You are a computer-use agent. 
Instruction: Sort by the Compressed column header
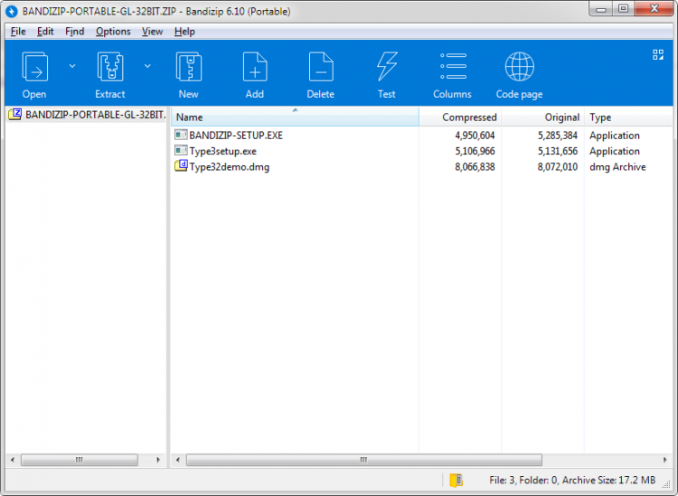[460, 117]
